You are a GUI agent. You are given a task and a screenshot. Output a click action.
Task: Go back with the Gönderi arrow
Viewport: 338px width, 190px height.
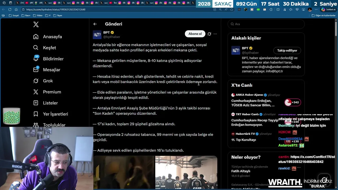95,24
